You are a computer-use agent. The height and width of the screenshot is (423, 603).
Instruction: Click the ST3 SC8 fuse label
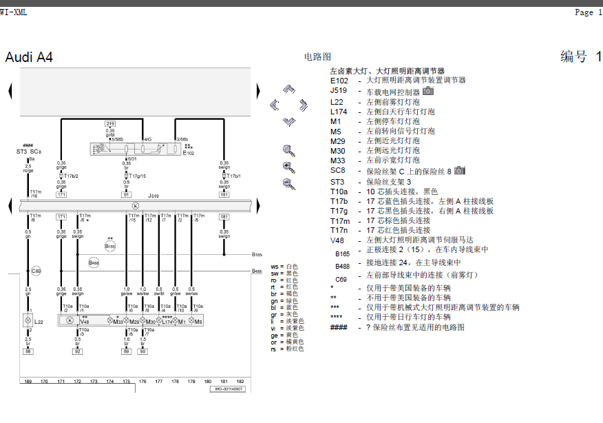coord(28,152)
